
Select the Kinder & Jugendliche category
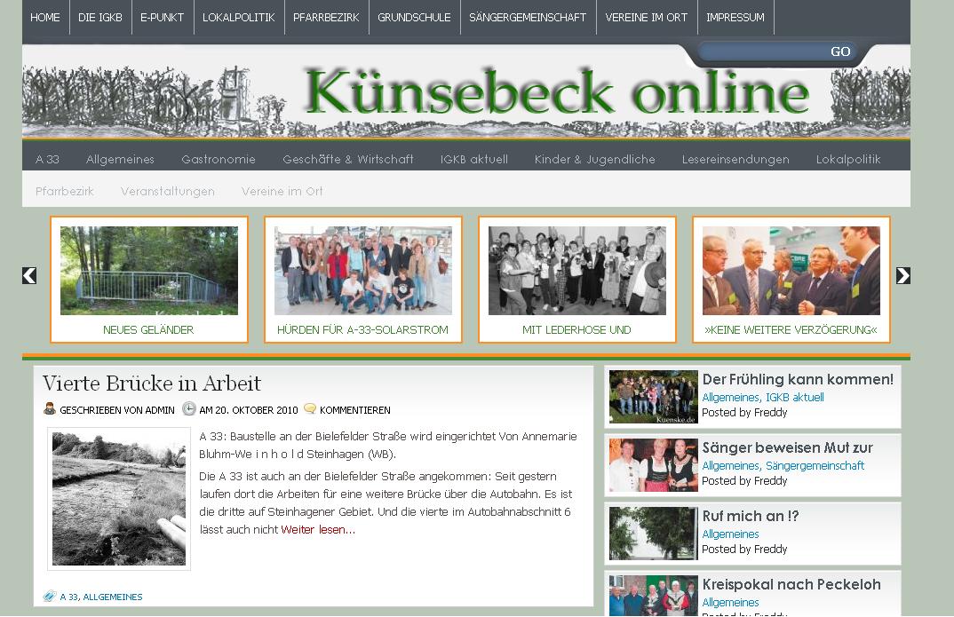click(595, 159)
